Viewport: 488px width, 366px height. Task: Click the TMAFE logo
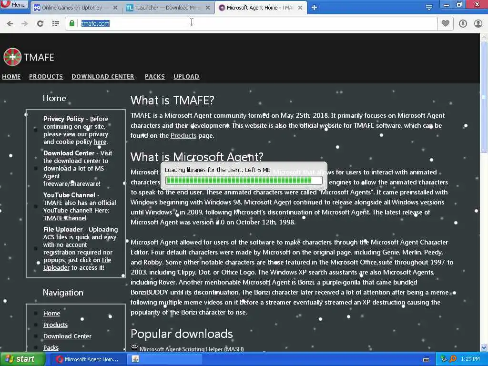(x=29, y=57)
